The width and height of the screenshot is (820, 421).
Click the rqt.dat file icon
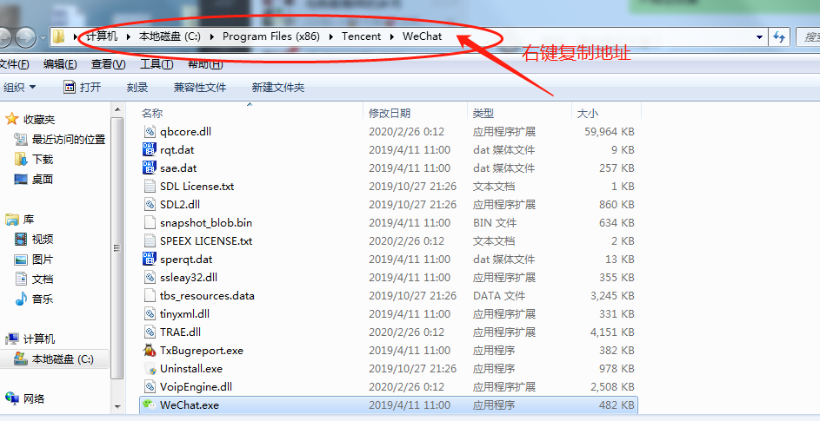(x=150, y=150)
